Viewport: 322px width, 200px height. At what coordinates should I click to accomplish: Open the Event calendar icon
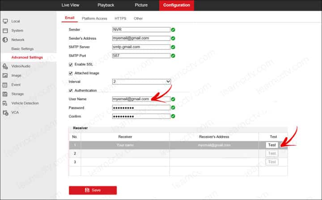[x=5, y=85]
